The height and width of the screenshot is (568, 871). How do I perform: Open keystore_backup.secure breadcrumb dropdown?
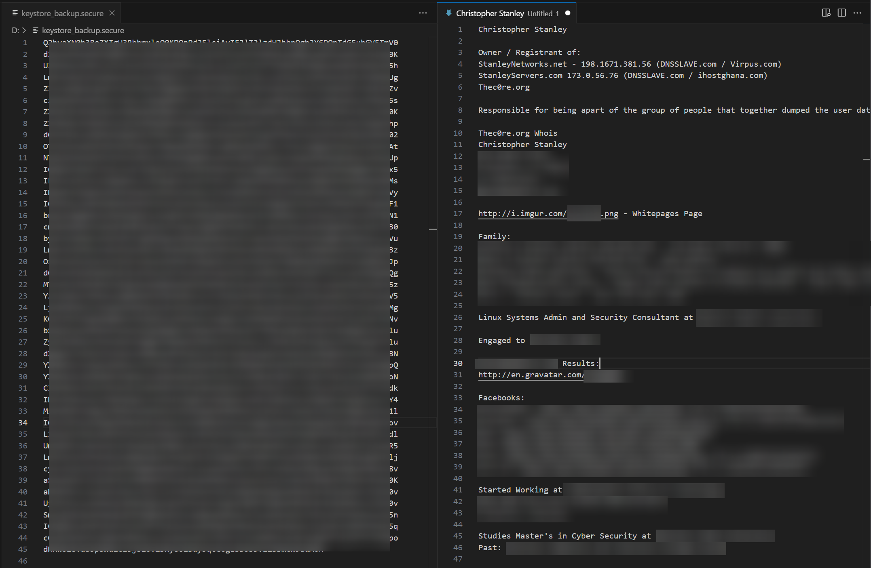pyautogui.click(x=83, y=30)
